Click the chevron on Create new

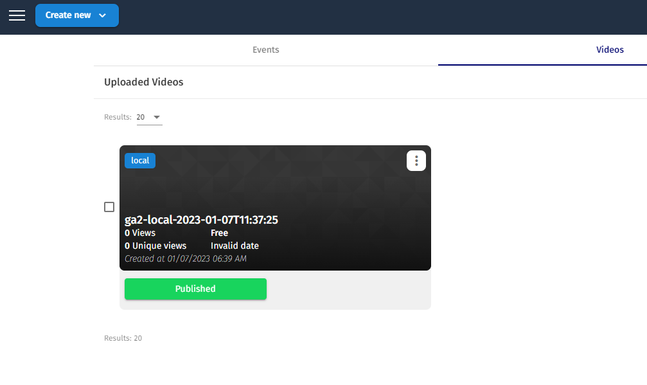pos(102,15)
